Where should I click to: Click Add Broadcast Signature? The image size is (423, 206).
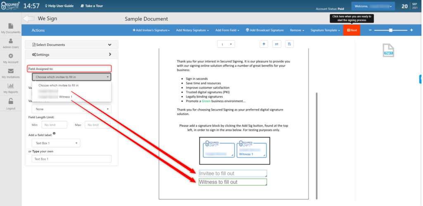[x=265, y=30]
